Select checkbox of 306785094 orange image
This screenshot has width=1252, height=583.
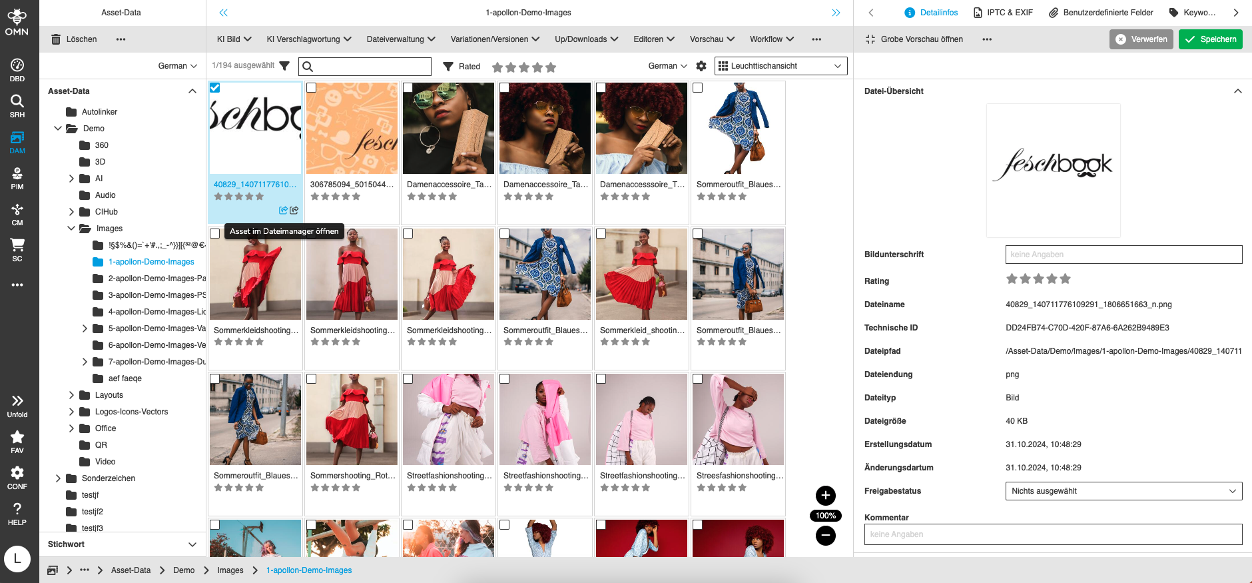(x=312, y=88)
